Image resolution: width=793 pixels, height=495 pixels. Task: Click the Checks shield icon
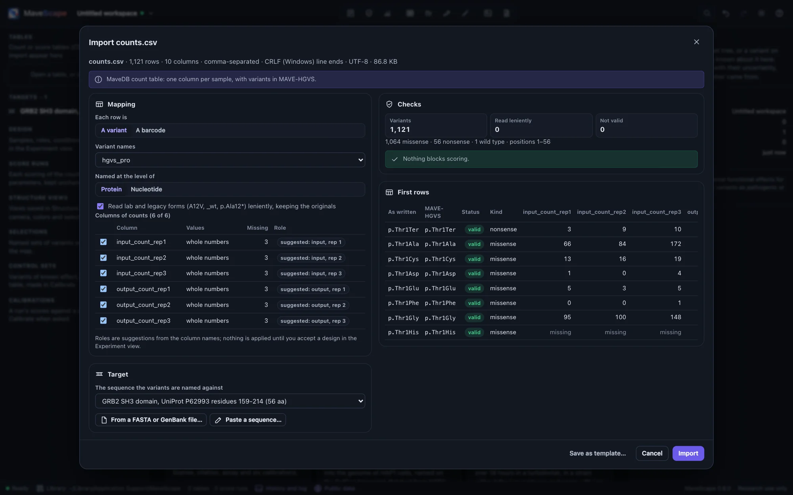point(389,104)
